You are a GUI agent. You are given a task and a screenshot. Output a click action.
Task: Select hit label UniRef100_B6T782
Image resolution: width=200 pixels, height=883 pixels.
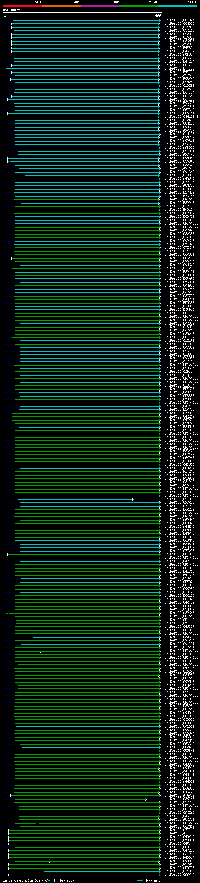click(179, 65)
